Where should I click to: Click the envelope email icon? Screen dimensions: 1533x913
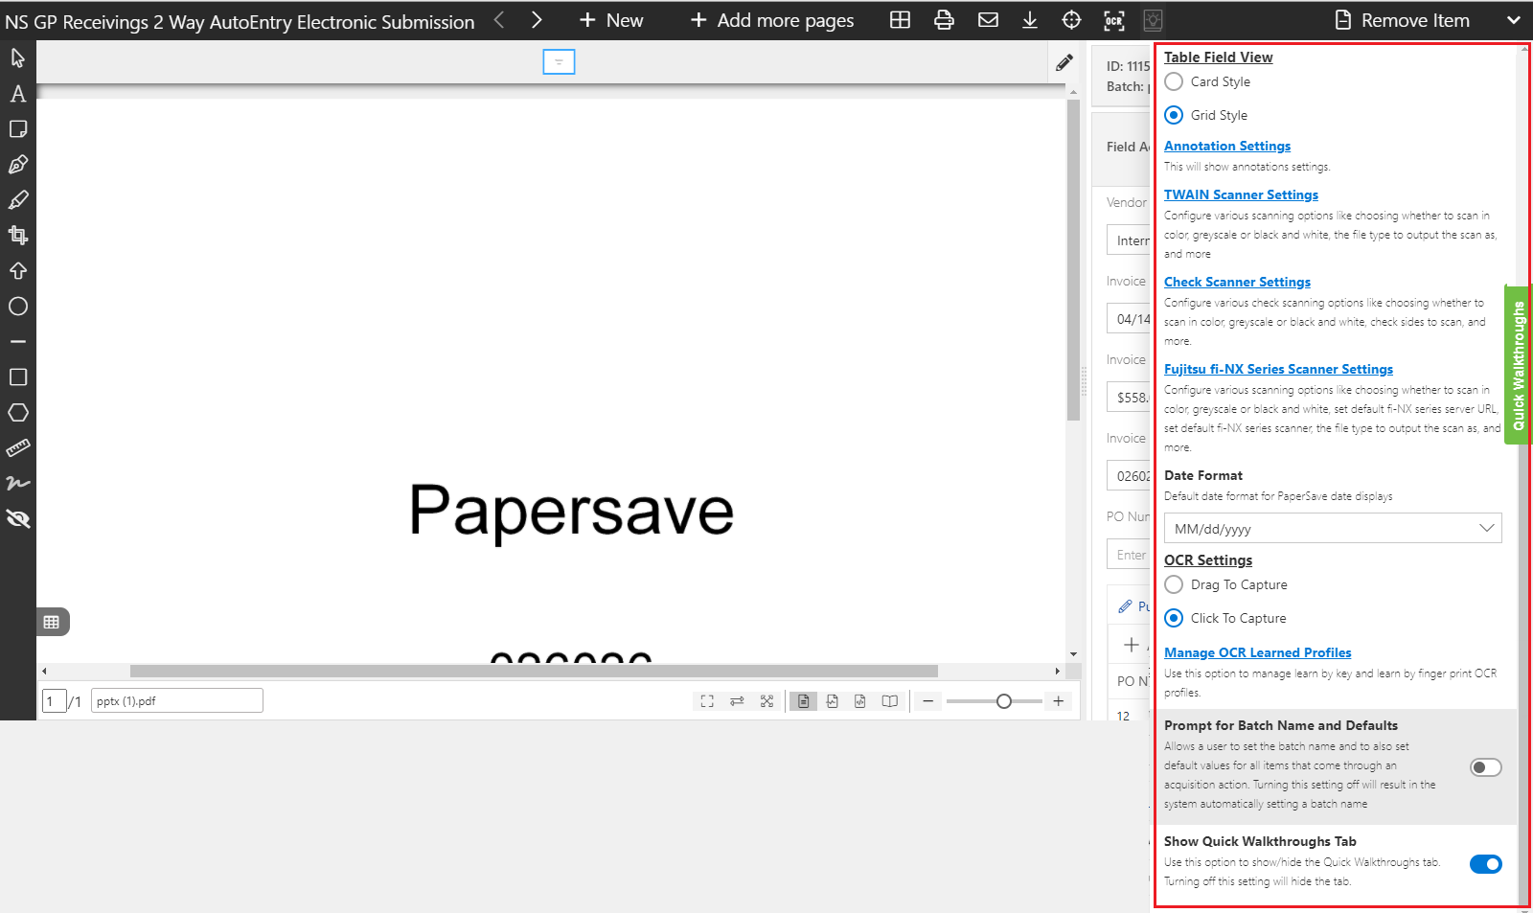[x=988, y=20]
